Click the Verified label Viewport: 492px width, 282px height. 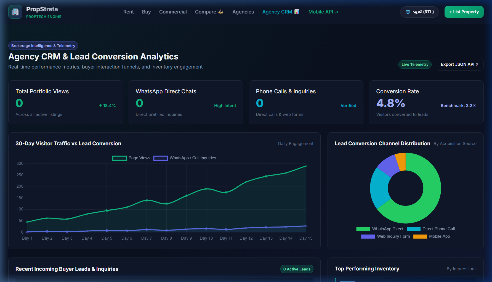(348, 106)
